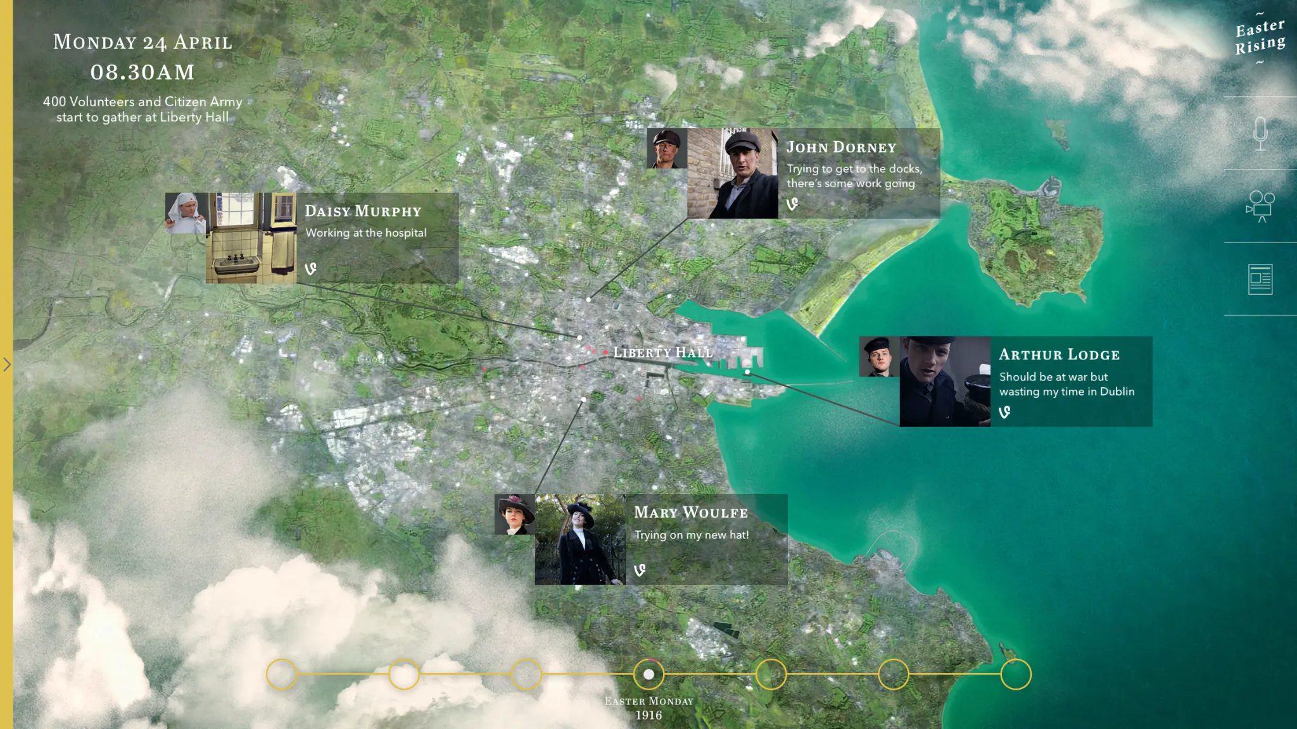Click the Arthur Lodge name heading
Screen dimensions: 1297x729
click(1059, 355)
